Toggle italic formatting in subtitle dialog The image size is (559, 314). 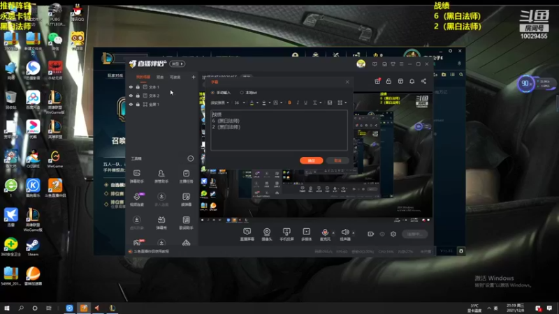tap(298, 103)
